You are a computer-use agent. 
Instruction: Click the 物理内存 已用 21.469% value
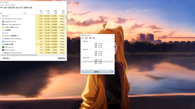100,44
